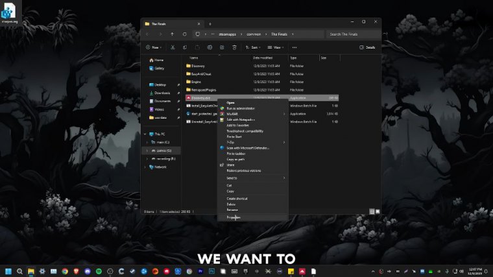493x277 pixels.
Task: Click the Up arrow navigation icon
Action: [x=172, y=34]
